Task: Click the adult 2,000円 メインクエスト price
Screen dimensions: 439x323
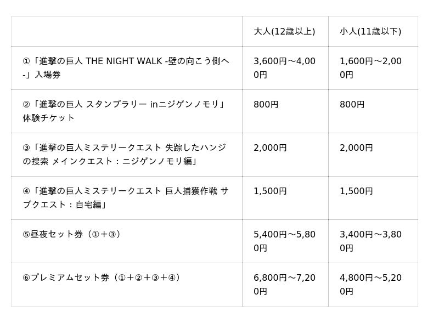Action: point(270,148)
